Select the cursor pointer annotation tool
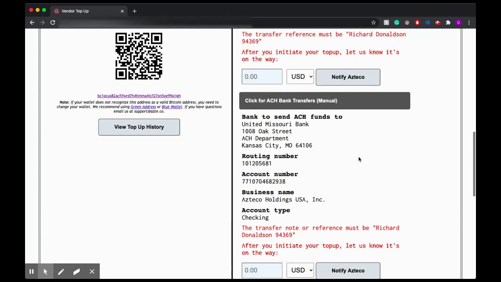This screenshot has width=501, height=282. click(45, 271)
